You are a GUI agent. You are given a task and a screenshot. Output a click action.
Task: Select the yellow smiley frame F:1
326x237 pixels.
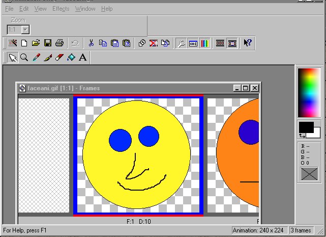pyautogui.click(x=138, y=155)
